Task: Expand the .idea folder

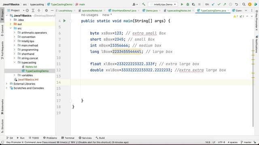Action: point(11,20)
